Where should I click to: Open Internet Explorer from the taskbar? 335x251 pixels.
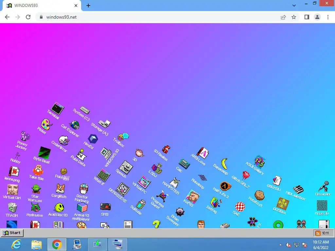pos(16,244)
